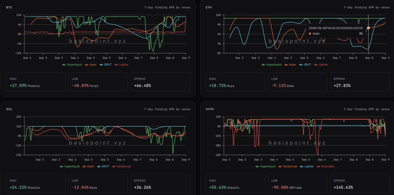The height and width of the screenshot is (195, 394).
Task: Click the Sep 9 x-axis label on SOL chart
Action: pyautogui.click(x=186, y=160)
